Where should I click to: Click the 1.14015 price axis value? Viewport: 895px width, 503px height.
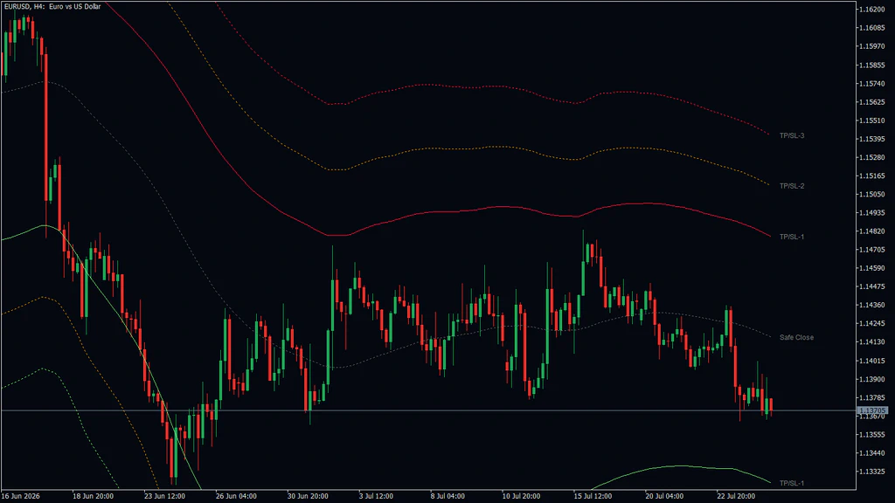[x=872, y=361]
